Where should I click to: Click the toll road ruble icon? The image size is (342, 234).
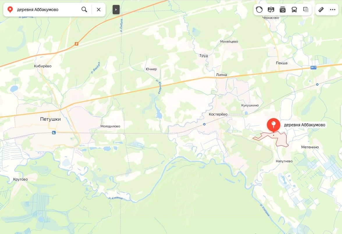[x=77, y=44]
